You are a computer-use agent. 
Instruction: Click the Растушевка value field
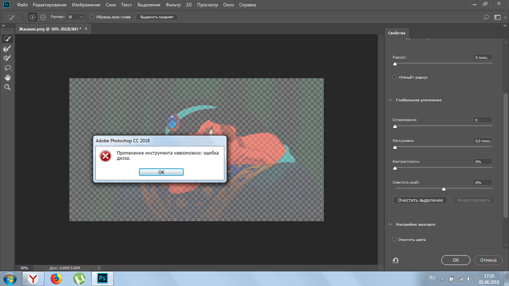point(483,141)
